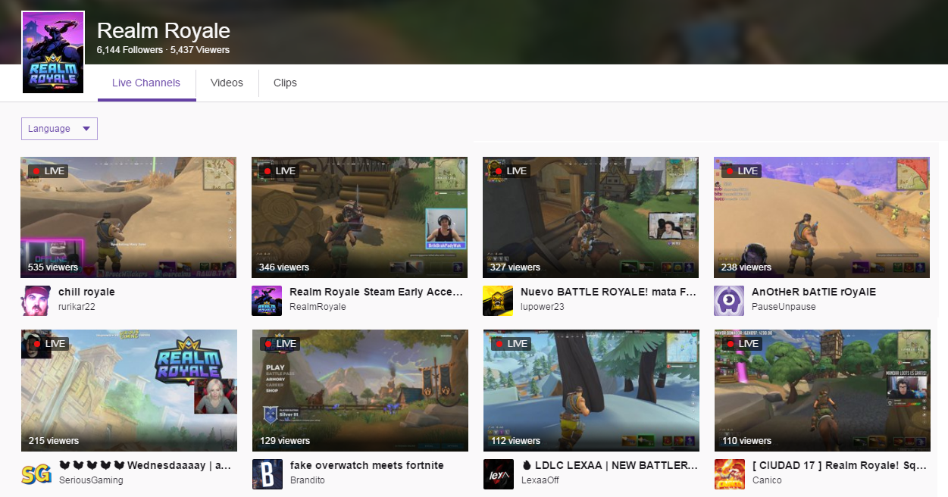Open Canico's channel avatar
The image size is (948, 497).
729,474
